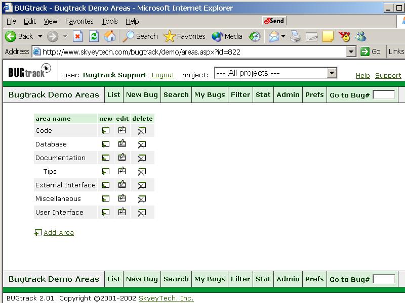Click the Add Area link
This screenshot has width=405, height=303.
59,233
